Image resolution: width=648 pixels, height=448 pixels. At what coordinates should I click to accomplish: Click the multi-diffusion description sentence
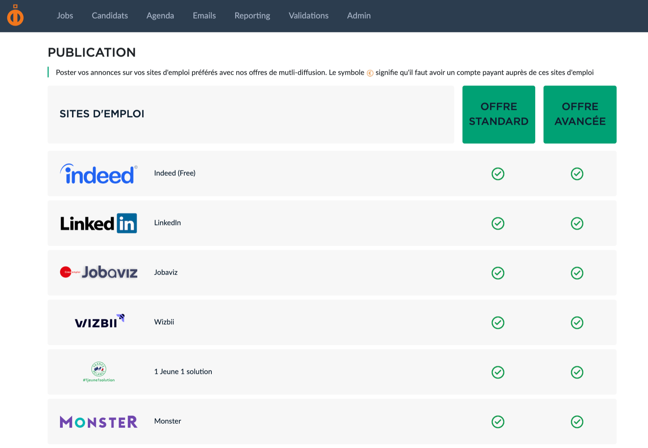click(325, 72)
